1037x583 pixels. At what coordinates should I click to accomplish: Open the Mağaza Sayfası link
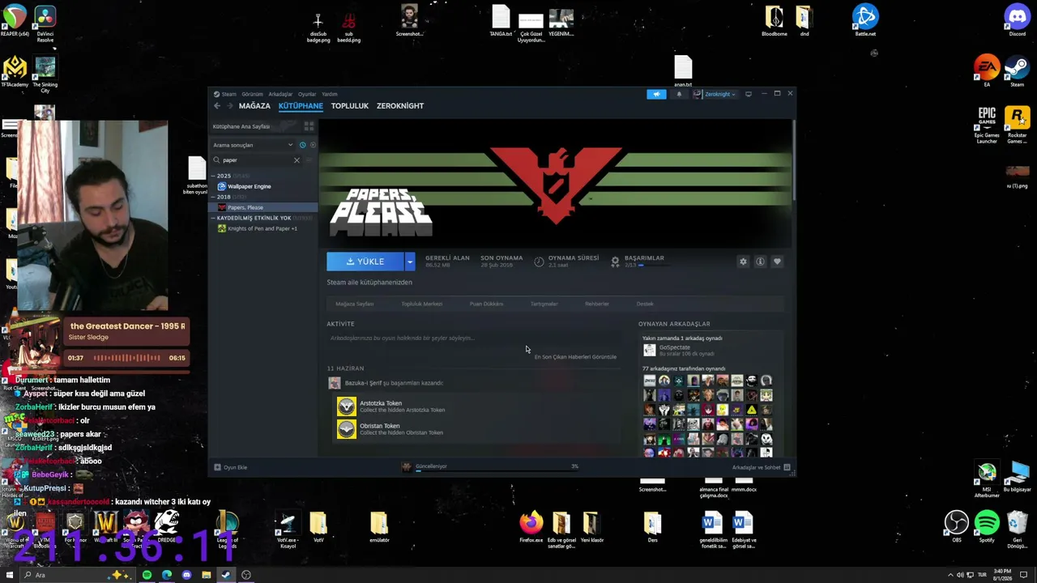355,304
